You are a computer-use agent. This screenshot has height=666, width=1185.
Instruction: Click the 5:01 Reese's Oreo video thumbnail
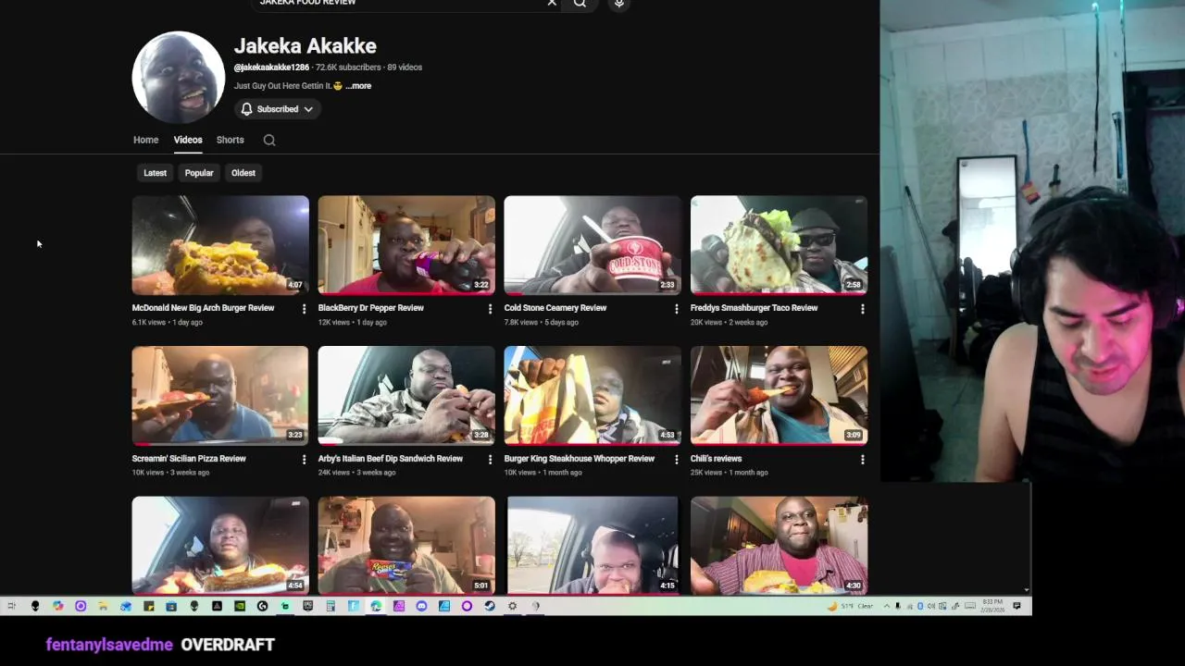[x=406, y=546]
